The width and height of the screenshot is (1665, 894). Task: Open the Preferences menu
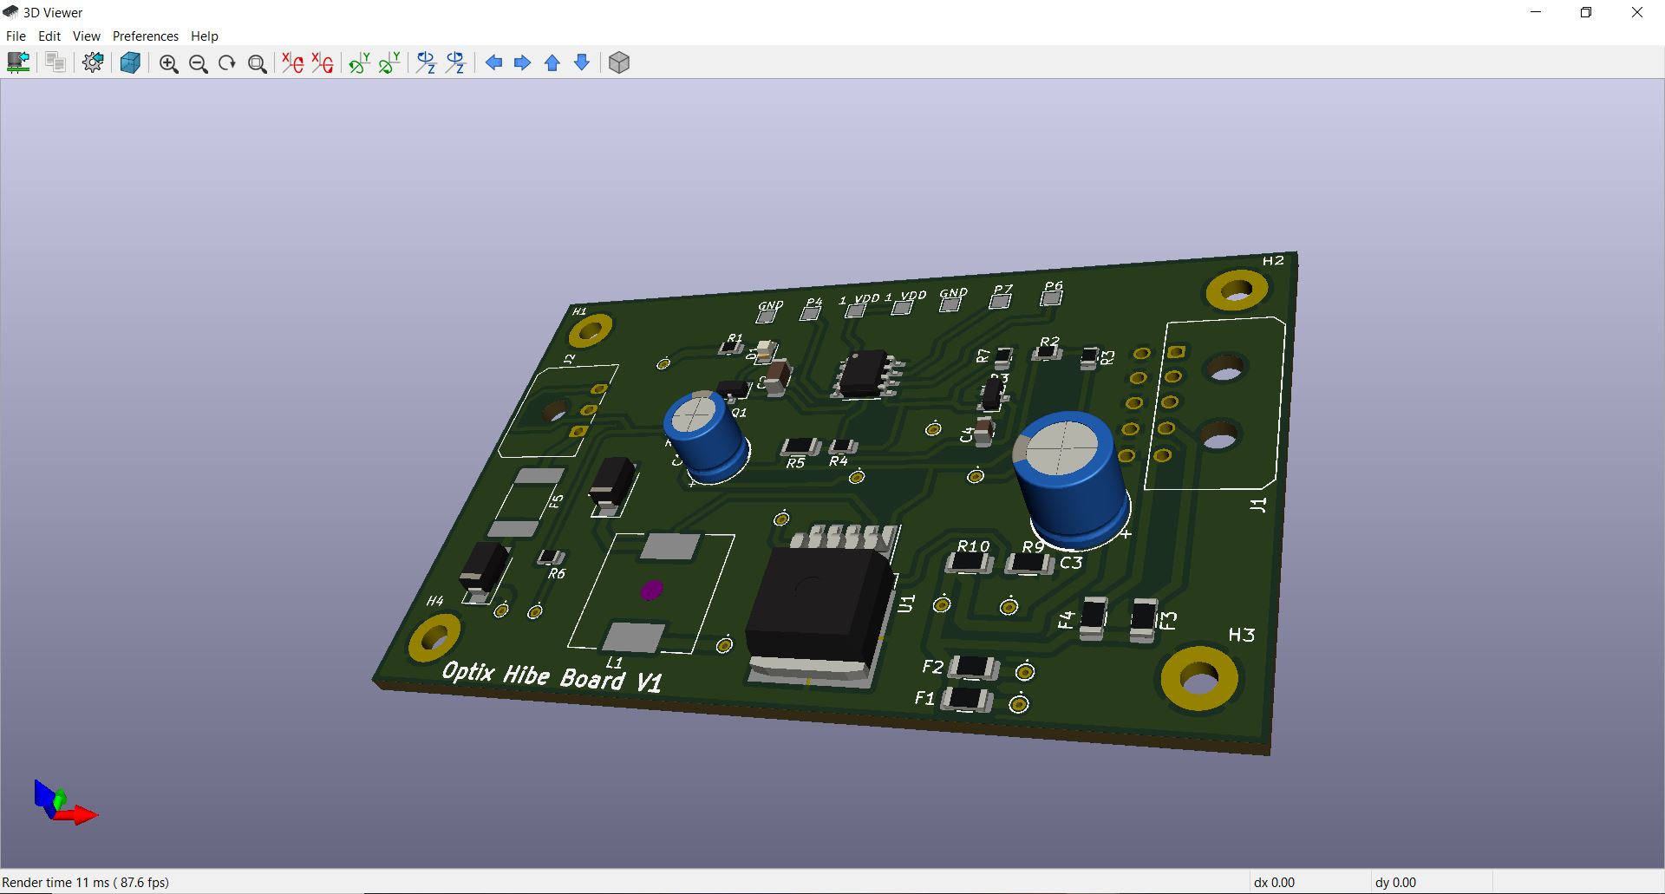(x=146, y=36)
